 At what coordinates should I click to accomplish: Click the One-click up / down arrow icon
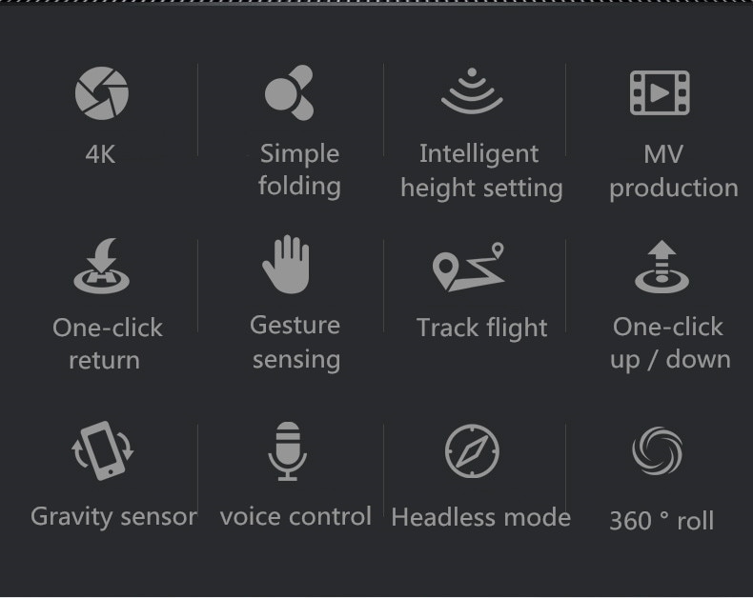pos(661,267)
